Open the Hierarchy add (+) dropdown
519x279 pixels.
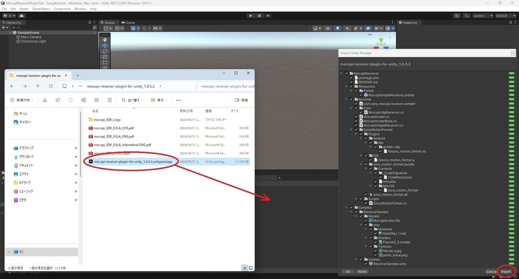(5, 27)
